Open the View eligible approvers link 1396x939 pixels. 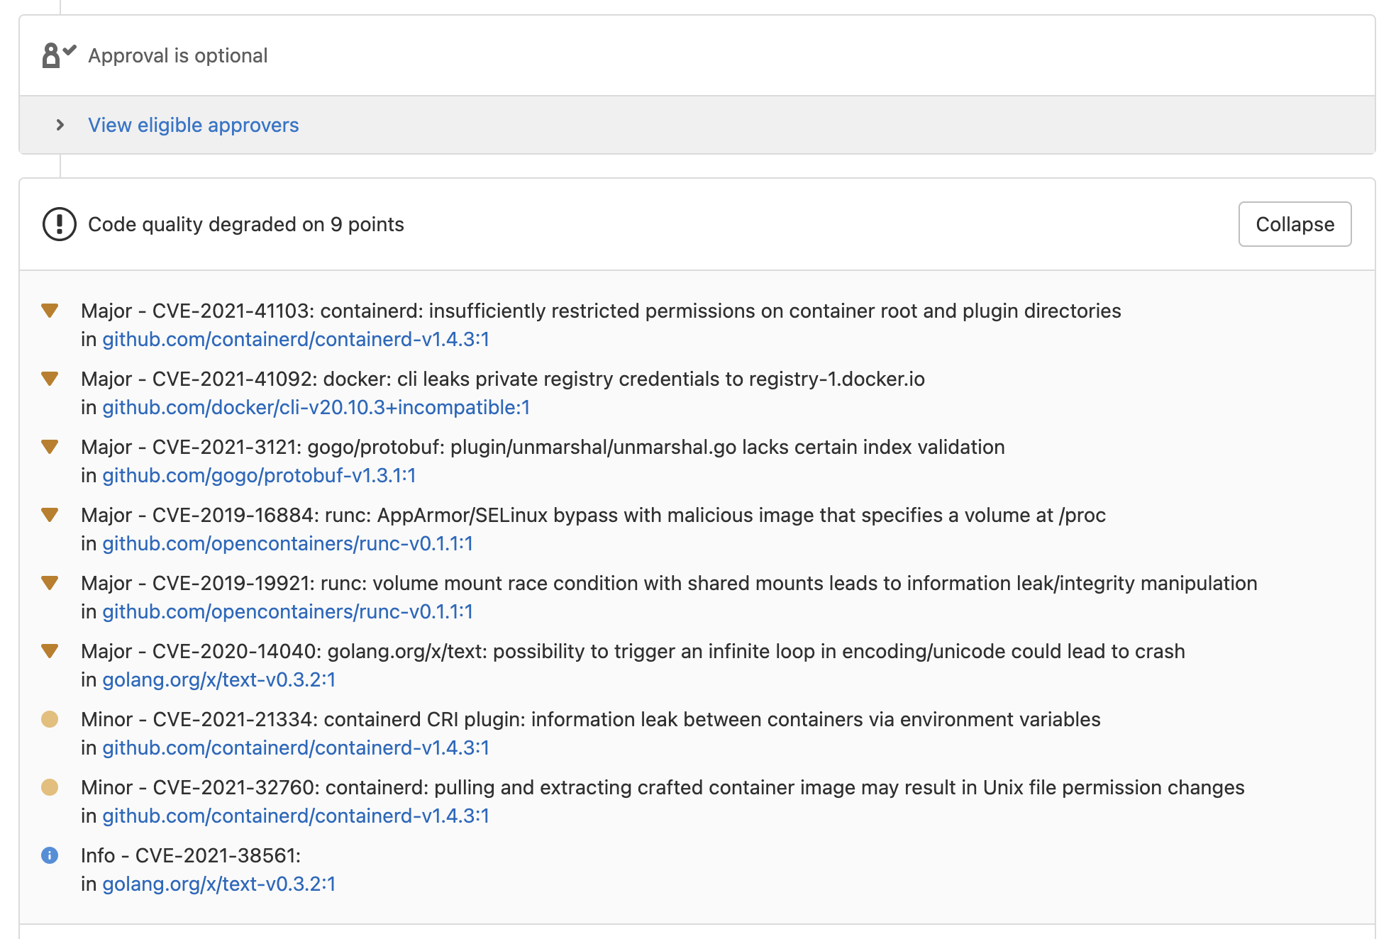193,126
